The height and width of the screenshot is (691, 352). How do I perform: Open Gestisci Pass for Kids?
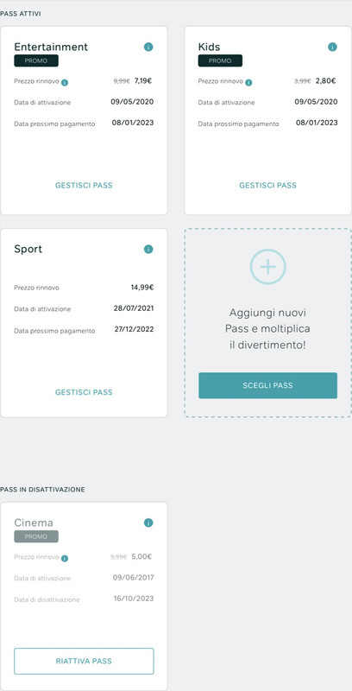click(x=267, y=186)
